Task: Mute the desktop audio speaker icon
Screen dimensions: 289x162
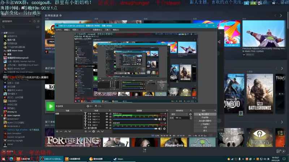Action: pos(160,129)
